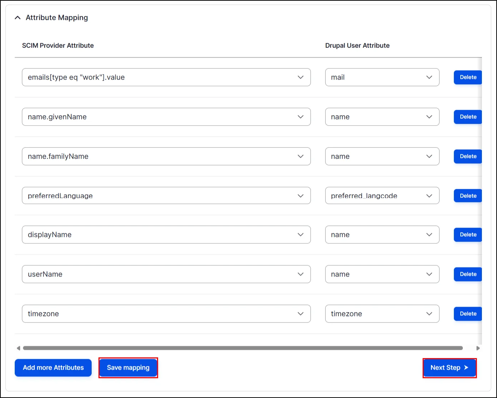
Task: Open the preferred_langcode Drupal attribute dropdown
Action: [x=382, y=196]
